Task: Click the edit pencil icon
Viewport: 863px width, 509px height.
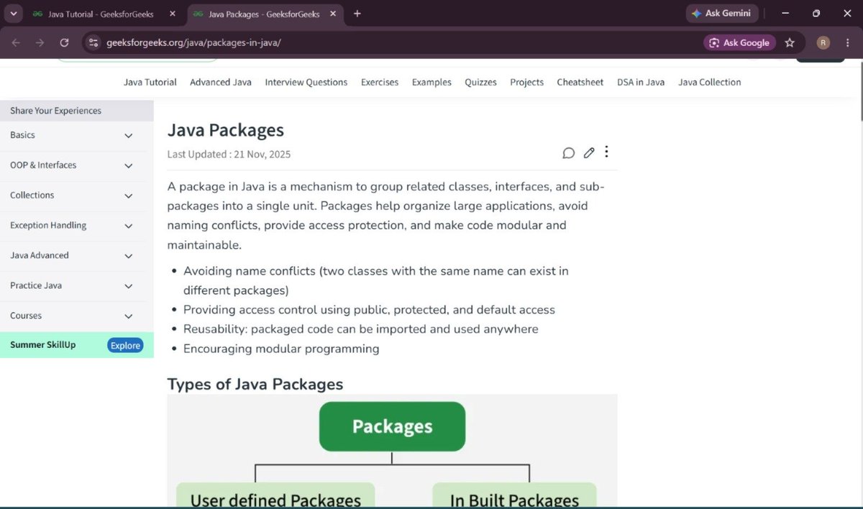Action: 589,152
